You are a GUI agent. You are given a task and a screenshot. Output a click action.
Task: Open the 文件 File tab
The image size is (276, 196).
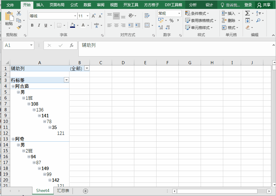coord(10,5)
